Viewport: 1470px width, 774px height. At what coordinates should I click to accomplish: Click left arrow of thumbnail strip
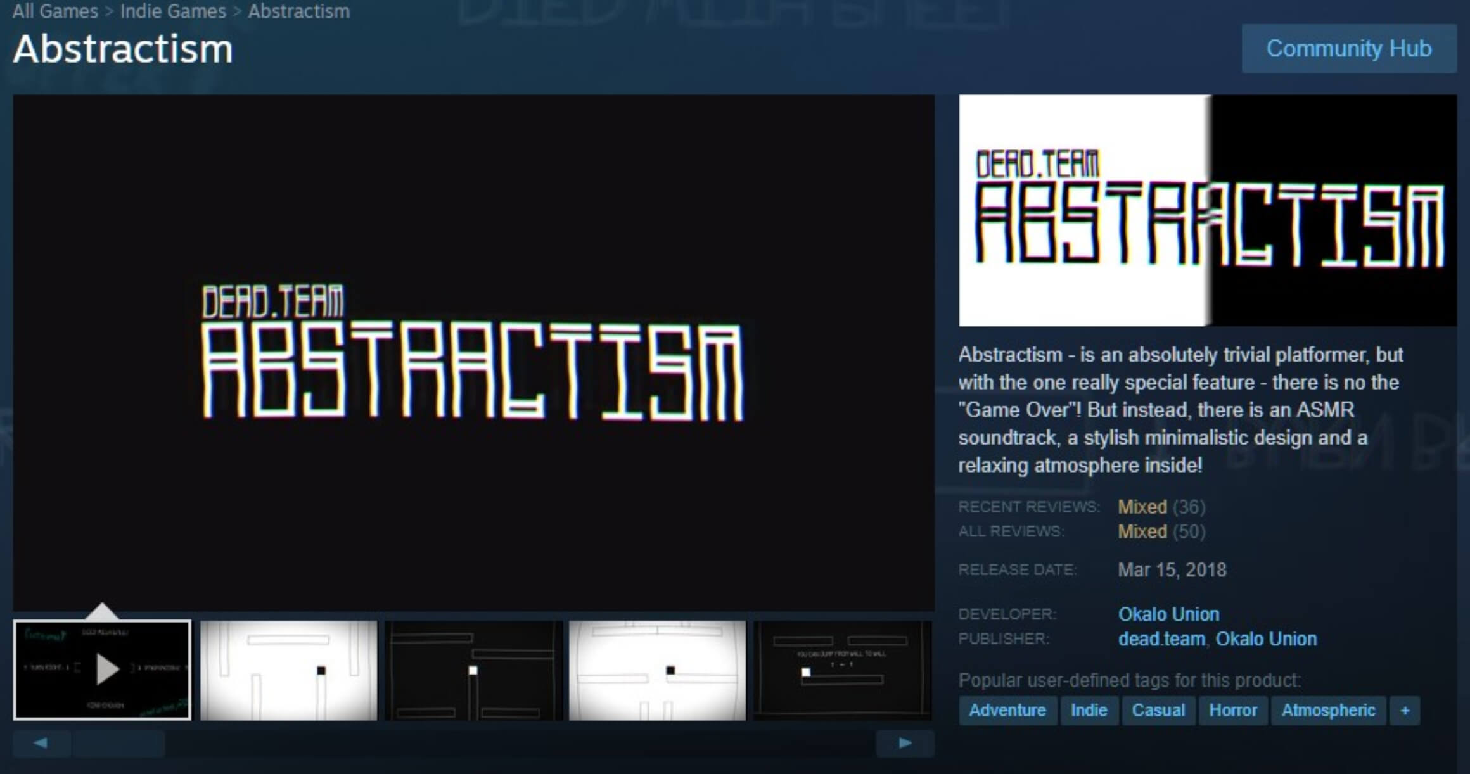(41, 743)
